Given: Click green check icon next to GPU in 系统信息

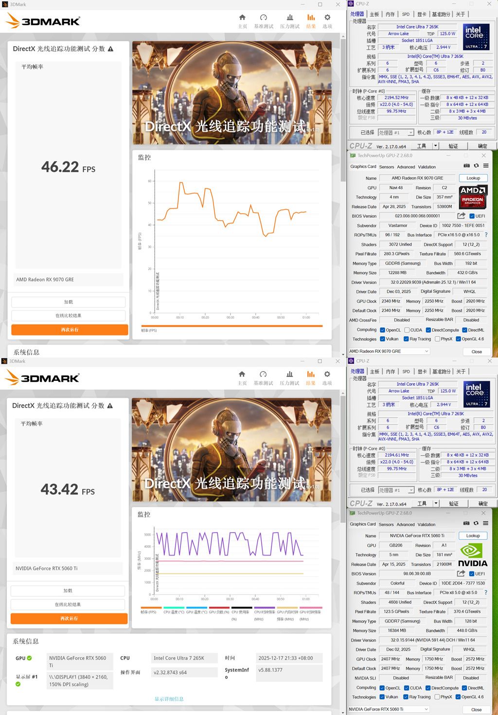Looking at the screenshot, I should [x=29, y=658].
